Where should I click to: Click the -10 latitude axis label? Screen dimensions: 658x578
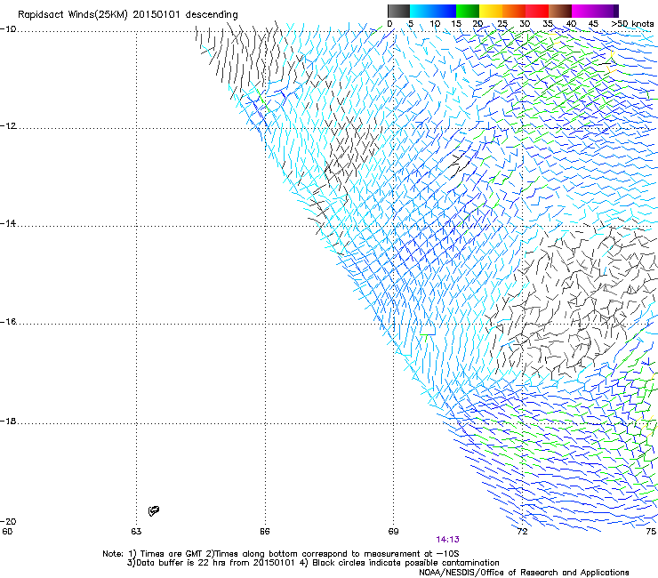(x=8, y=28)
